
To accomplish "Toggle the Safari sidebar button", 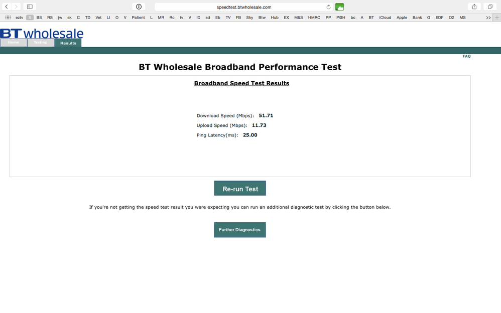I will tap(30, 7).
